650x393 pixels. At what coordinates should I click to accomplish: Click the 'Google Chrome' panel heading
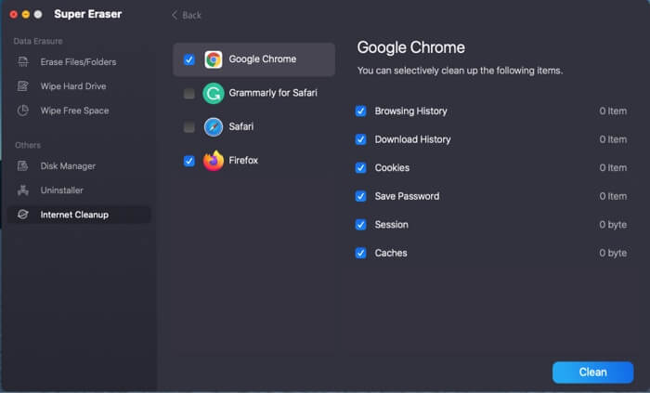[x=410, y=47]
